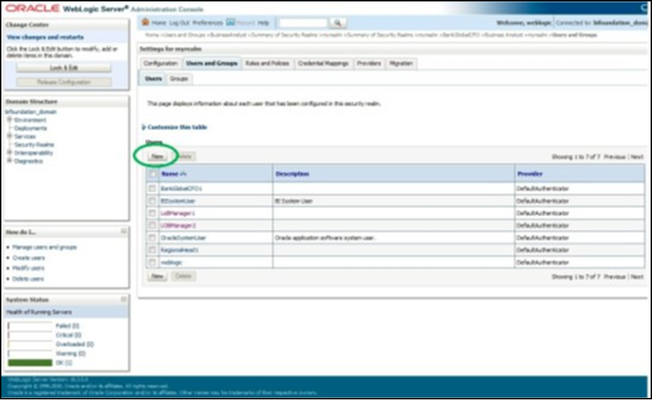Image resolution: width=652 pixels, height=400 pixels.
Task: Click the Lock & Edit button
Action: [x=64, y=68]
